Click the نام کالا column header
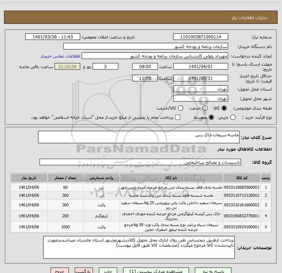Image resolution: width=282 pixels, height=273 pixels. coord(171,178)
